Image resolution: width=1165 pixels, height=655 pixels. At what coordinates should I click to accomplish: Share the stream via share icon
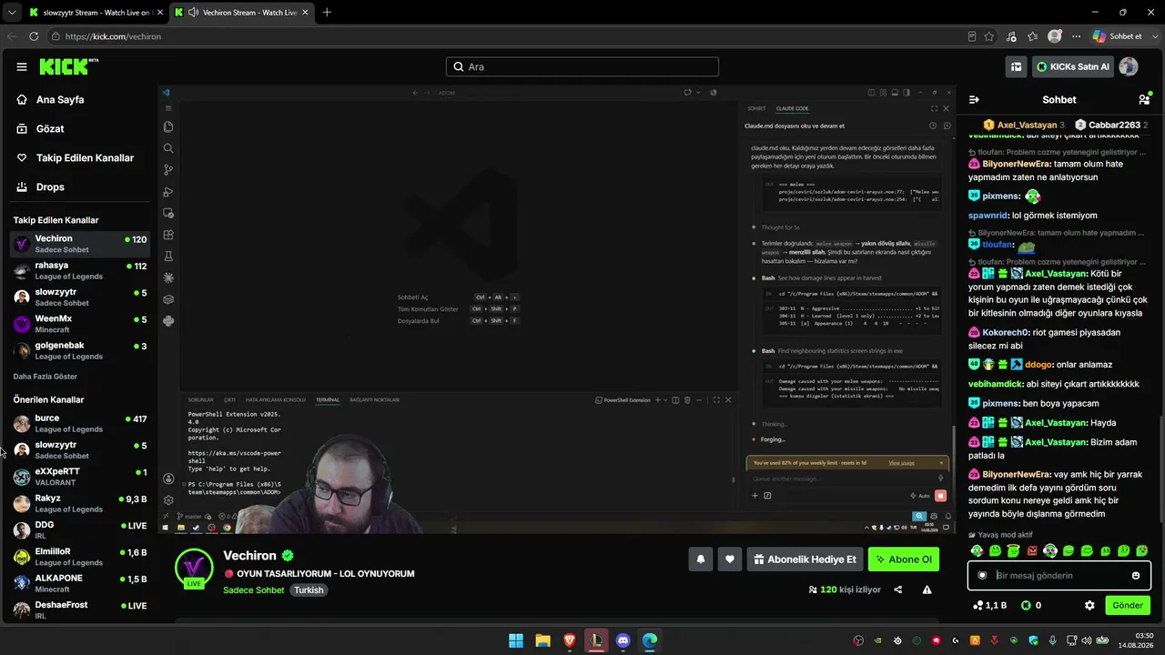(898, 589)
